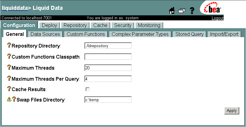Viewport: 246px width, 127px height.
Task: Click the yellow warning triangle icon
Action: click(9, 99)
